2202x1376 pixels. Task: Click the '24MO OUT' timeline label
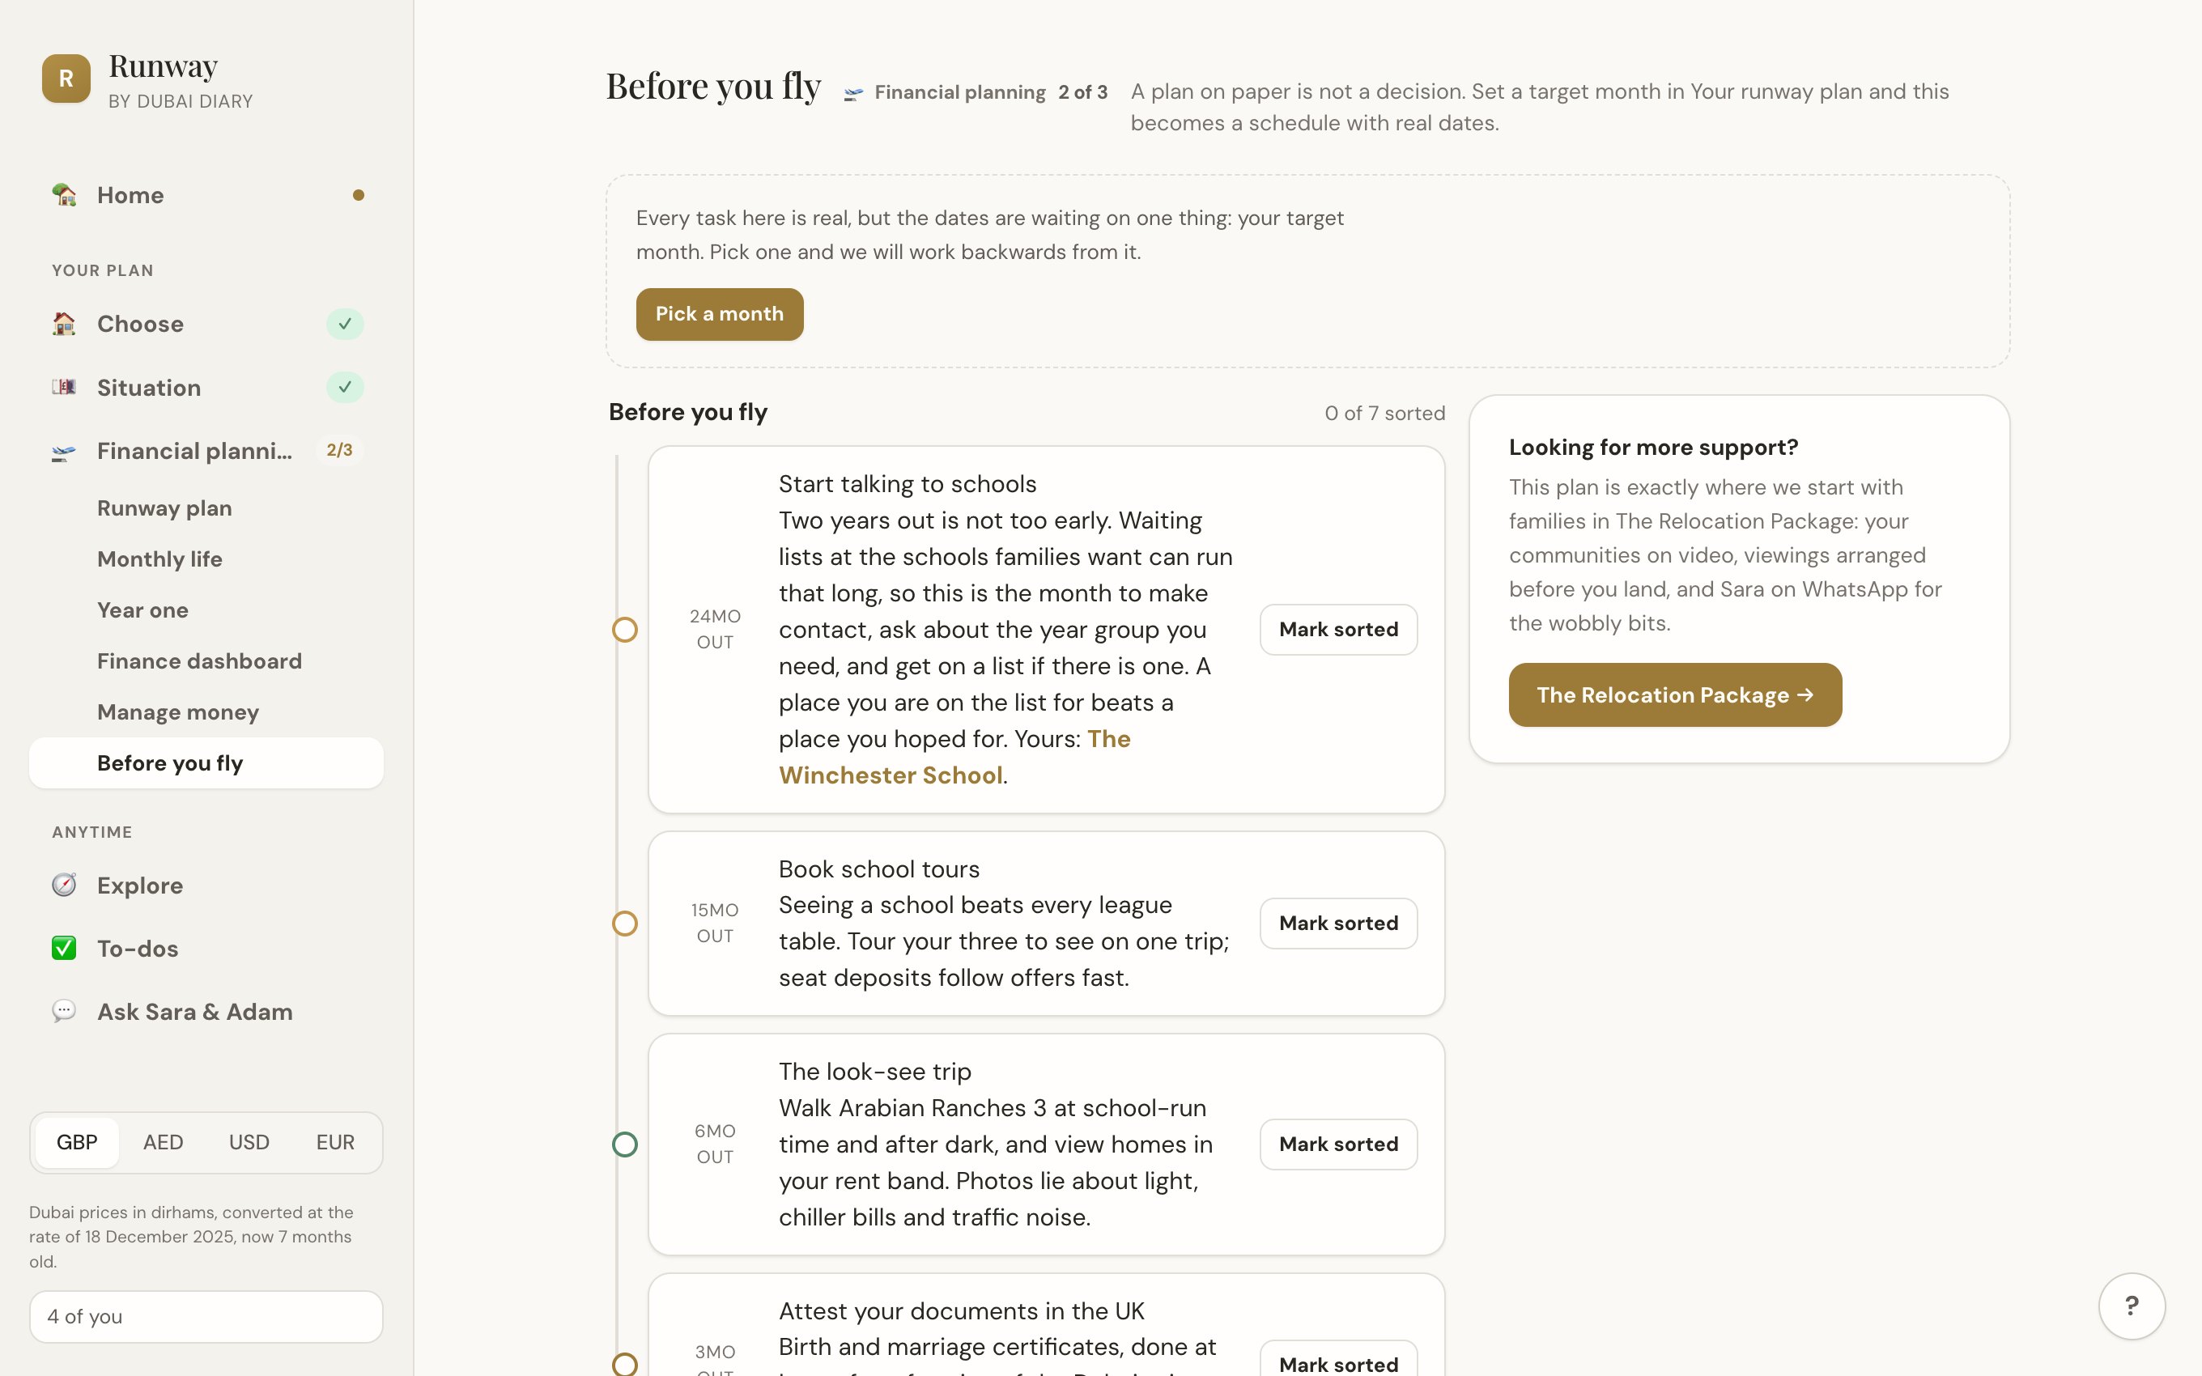click(x=714, y=629)
